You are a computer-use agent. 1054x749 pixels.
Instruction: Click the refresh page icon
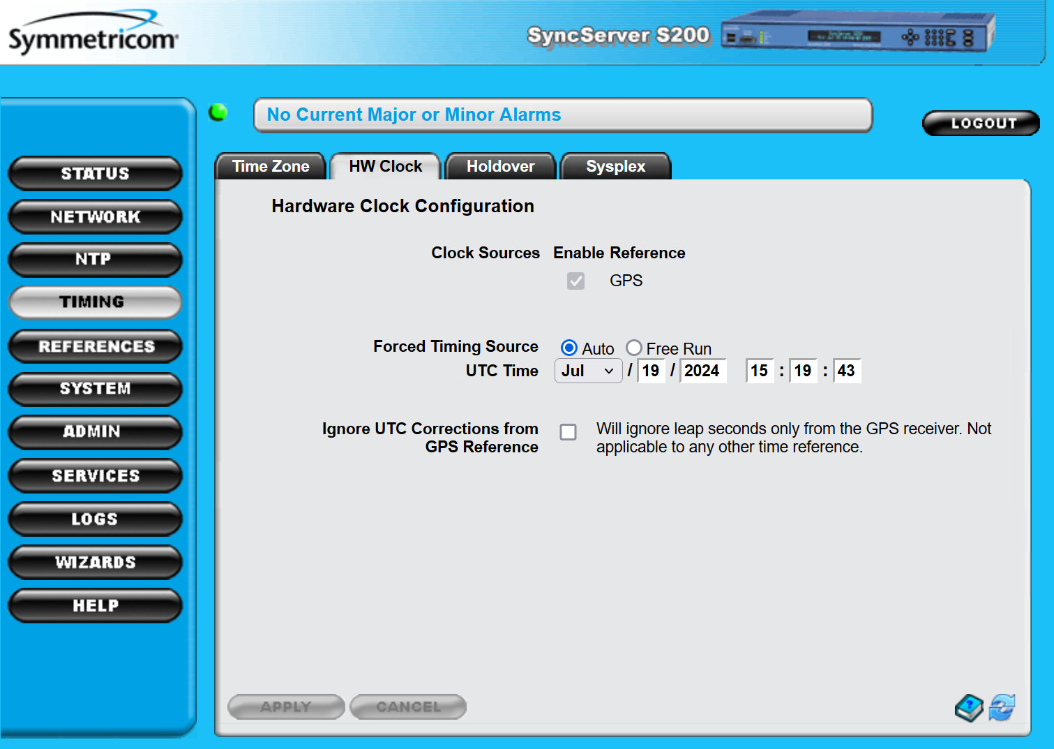(1002, 707)
